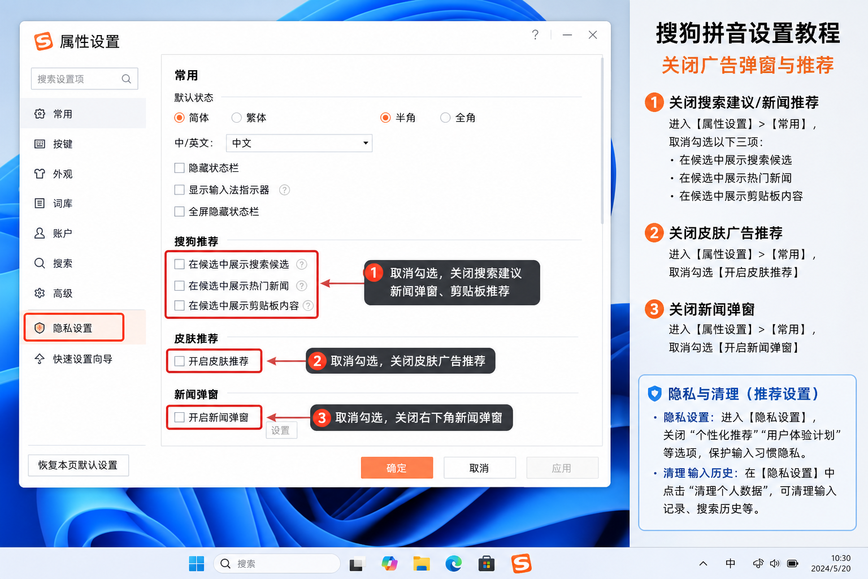The image size is (868, 579).
Task: Click the settings panel vertical scrollbar
Action: [601, 141]
